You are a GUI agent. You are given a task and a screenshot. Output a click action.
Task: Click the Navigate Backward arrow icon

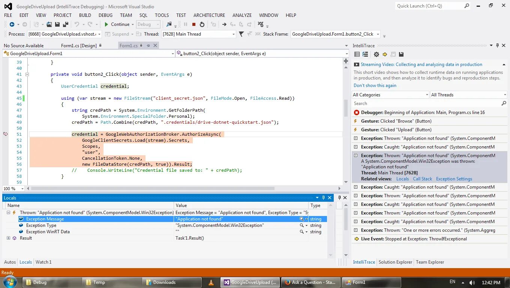coord(12,24)
